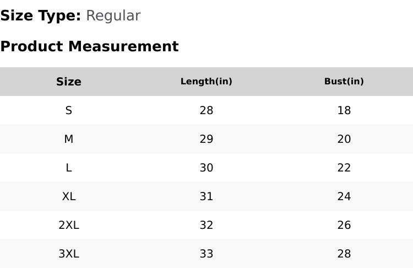Select the Regular size type value
The height and width of the screenshot is (268, 413).
(113, 16)
